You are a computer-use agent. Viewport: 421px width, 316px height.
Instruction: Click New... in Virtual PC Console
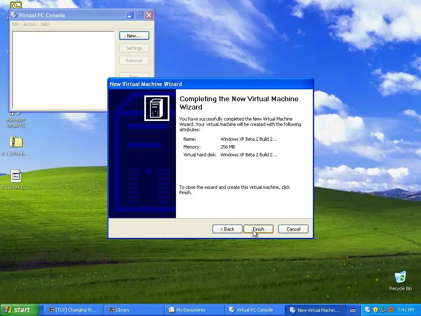pyautogui.click(x=134, y=36)
